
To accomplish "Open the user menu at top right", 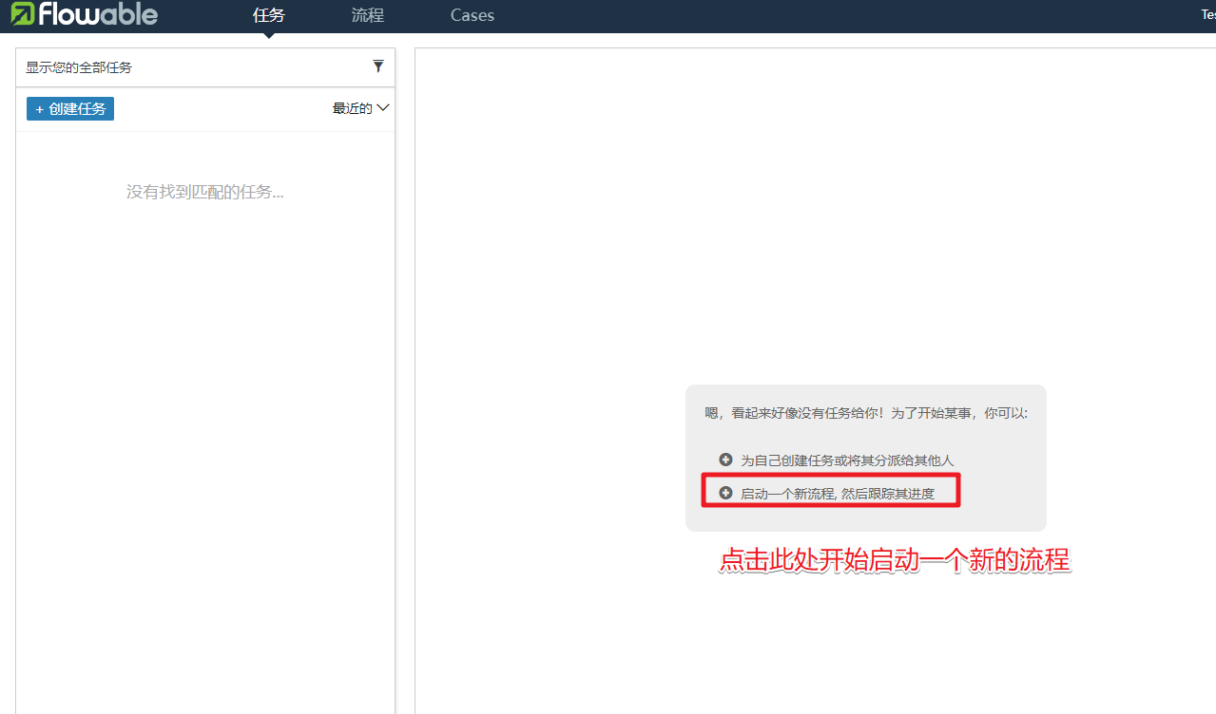I will 1207,15.
